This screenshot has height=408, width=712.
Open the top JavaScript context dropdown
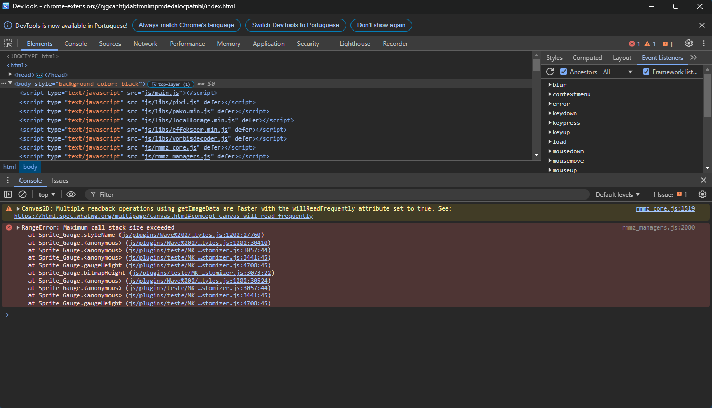tap(47, 195)
